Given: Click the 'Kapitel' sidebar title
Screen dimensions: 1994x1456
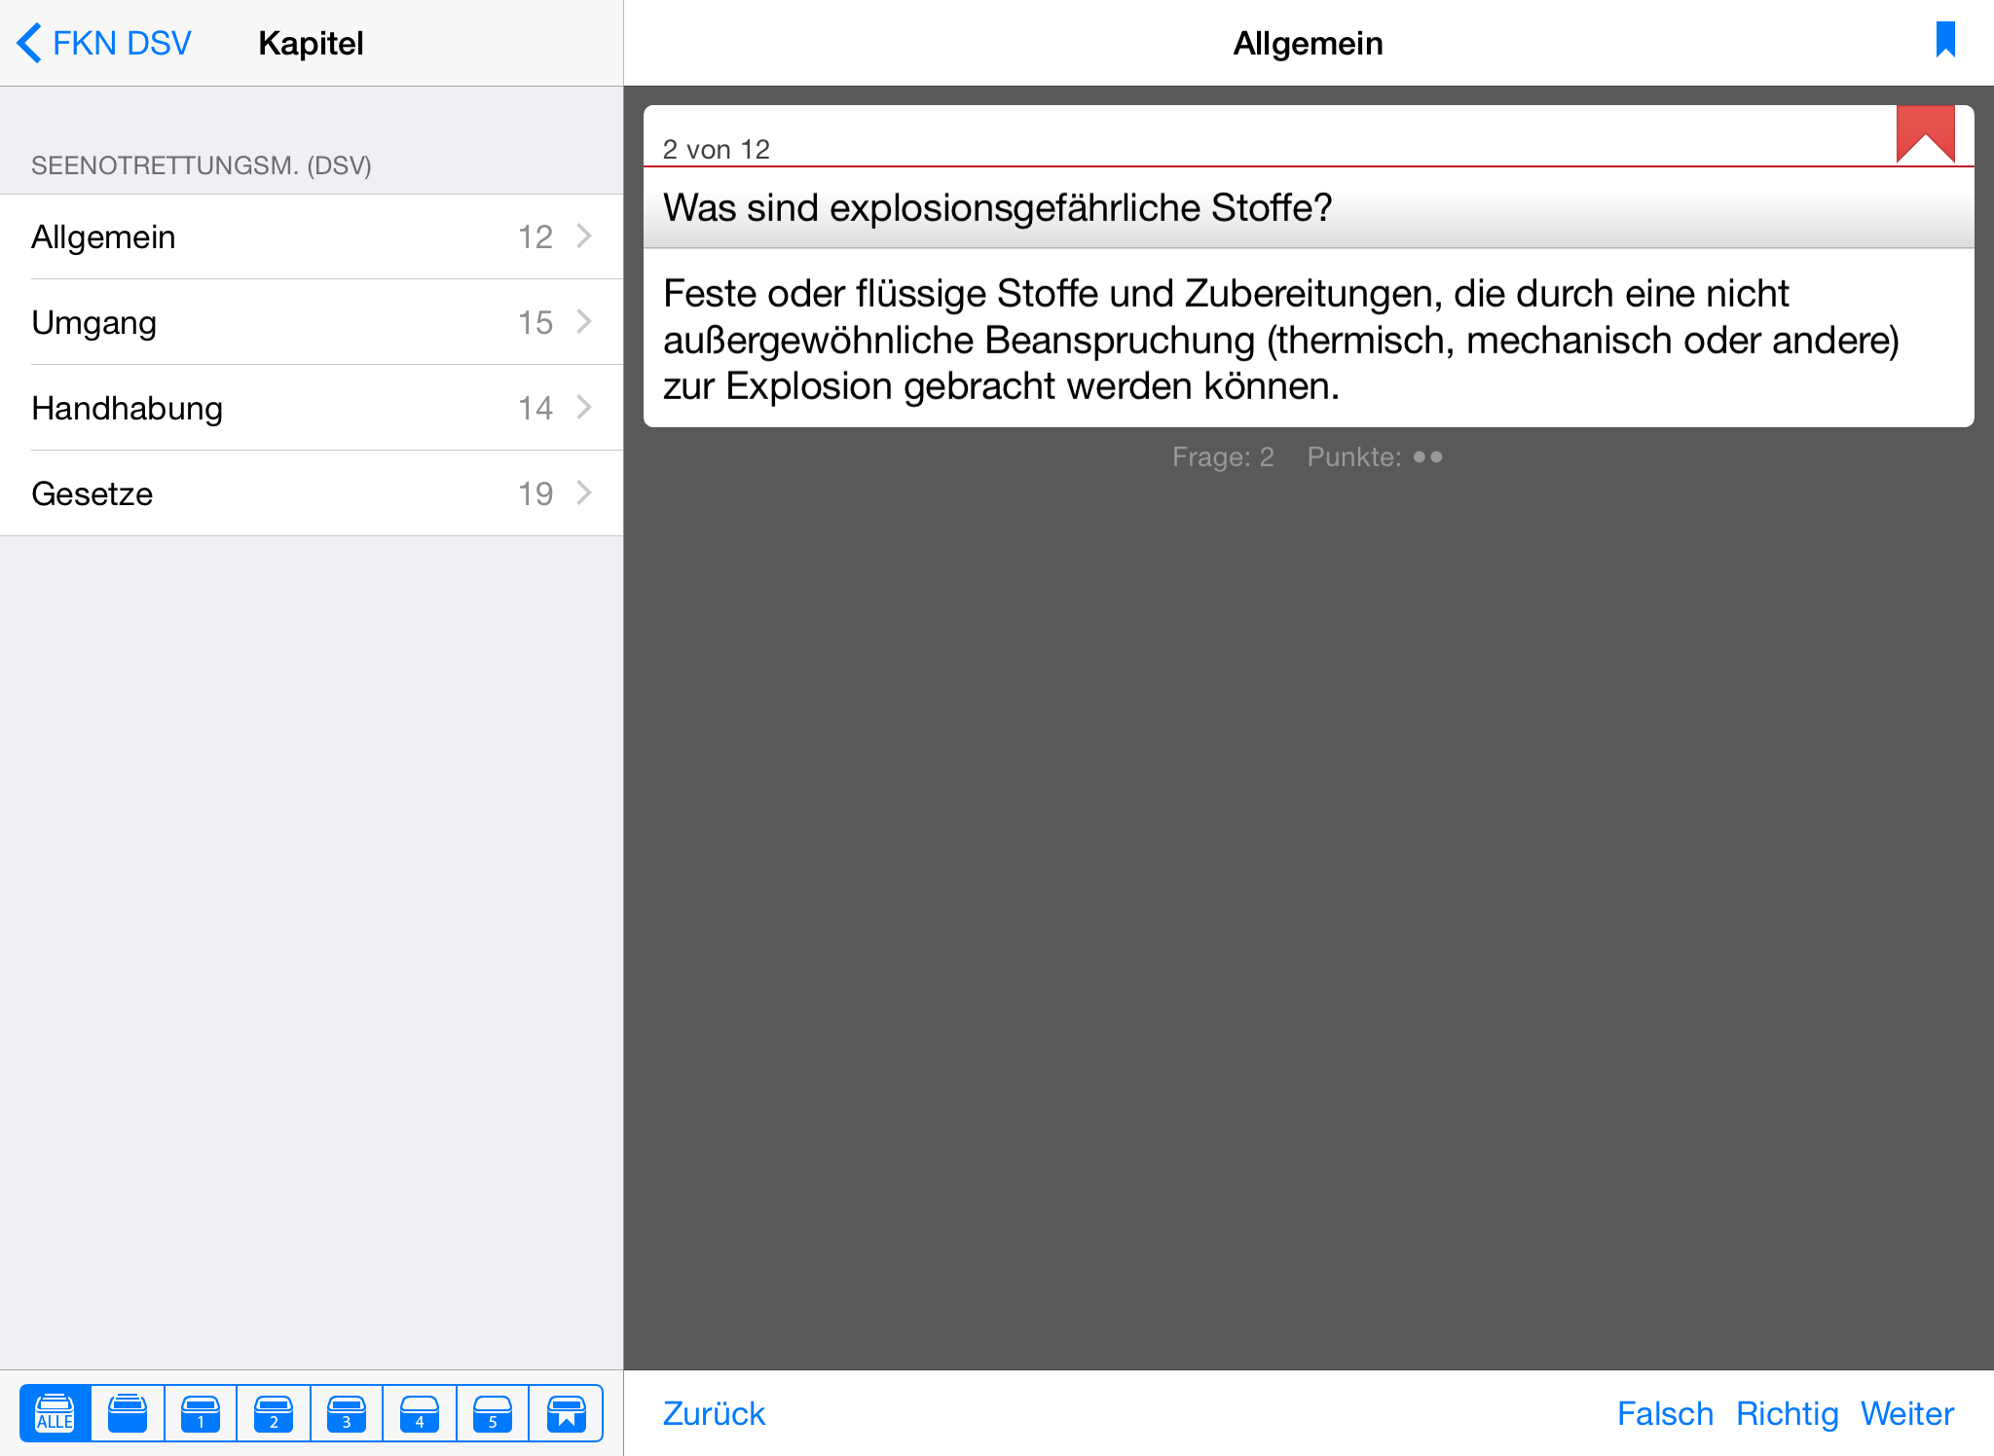Looking at the screenshot, I should pyautogui.click(x=311, y=43).
